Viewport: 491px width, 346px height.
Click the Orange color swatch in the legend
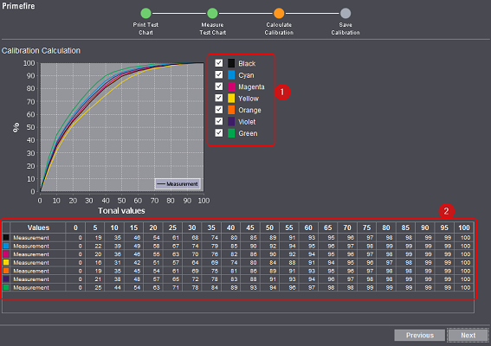[x=231, y=110]
